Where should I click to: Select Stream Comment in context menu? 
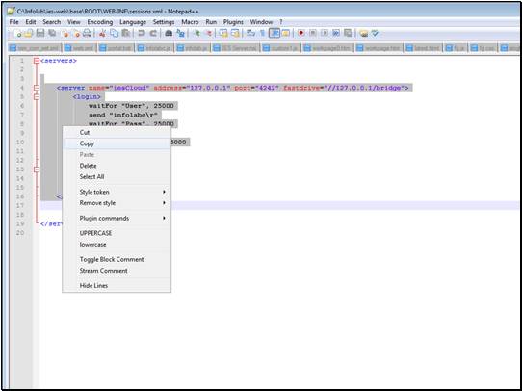(117, 271)
